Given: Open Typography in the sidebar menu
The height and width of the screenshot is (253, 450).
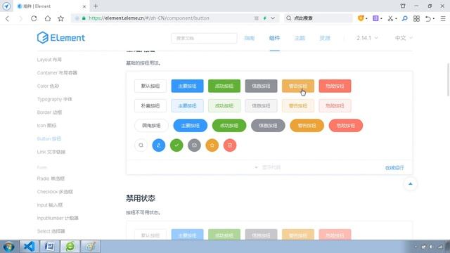Looking at the screenshot, I should pyautogui.click(x=55, y=99).
